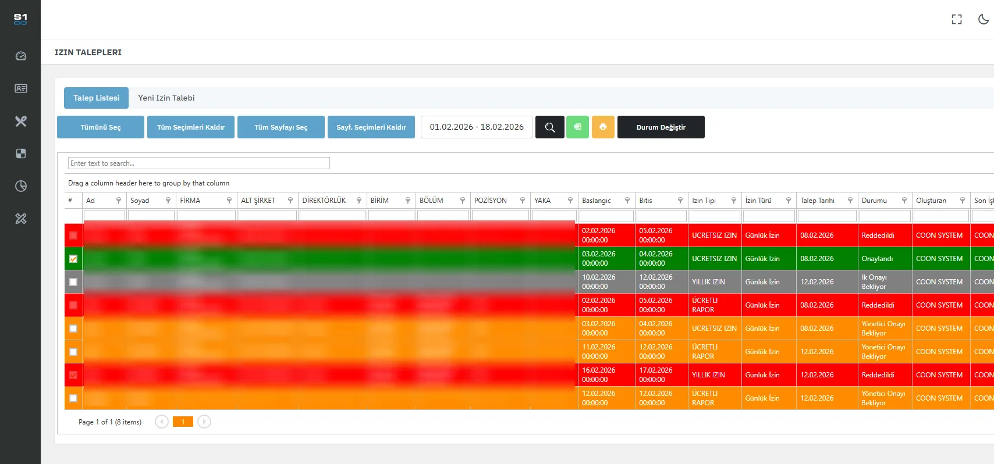Screen dimensions: 994x464
Task: Click the ID card icon in sidebar
Action: point(20,88)
